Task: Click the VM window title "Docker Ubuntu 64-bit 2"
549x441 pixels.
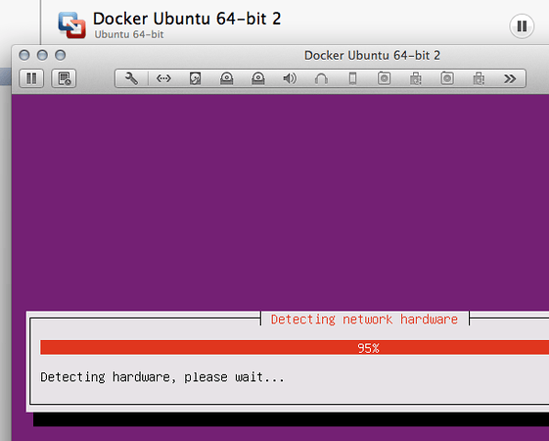Action: 372,56
